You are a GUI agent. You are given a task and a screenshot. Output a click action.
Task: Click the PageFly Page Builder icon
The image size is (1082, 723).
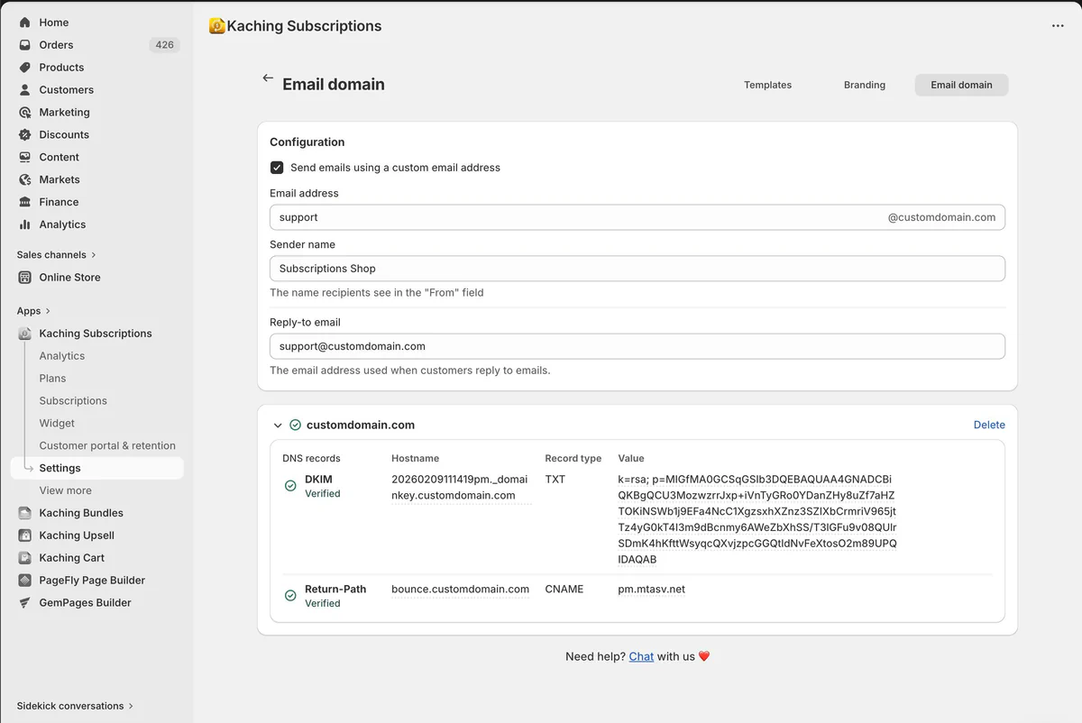25,581
